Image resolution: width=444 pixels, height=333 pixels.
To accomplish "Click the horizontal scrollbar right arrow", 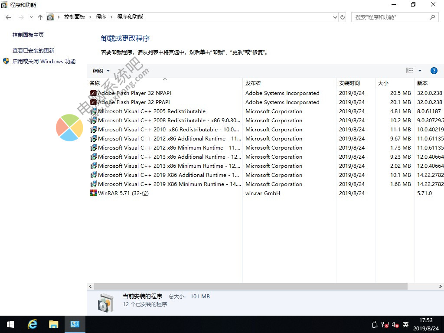I will pyautogui.click(x=441, y=287).
